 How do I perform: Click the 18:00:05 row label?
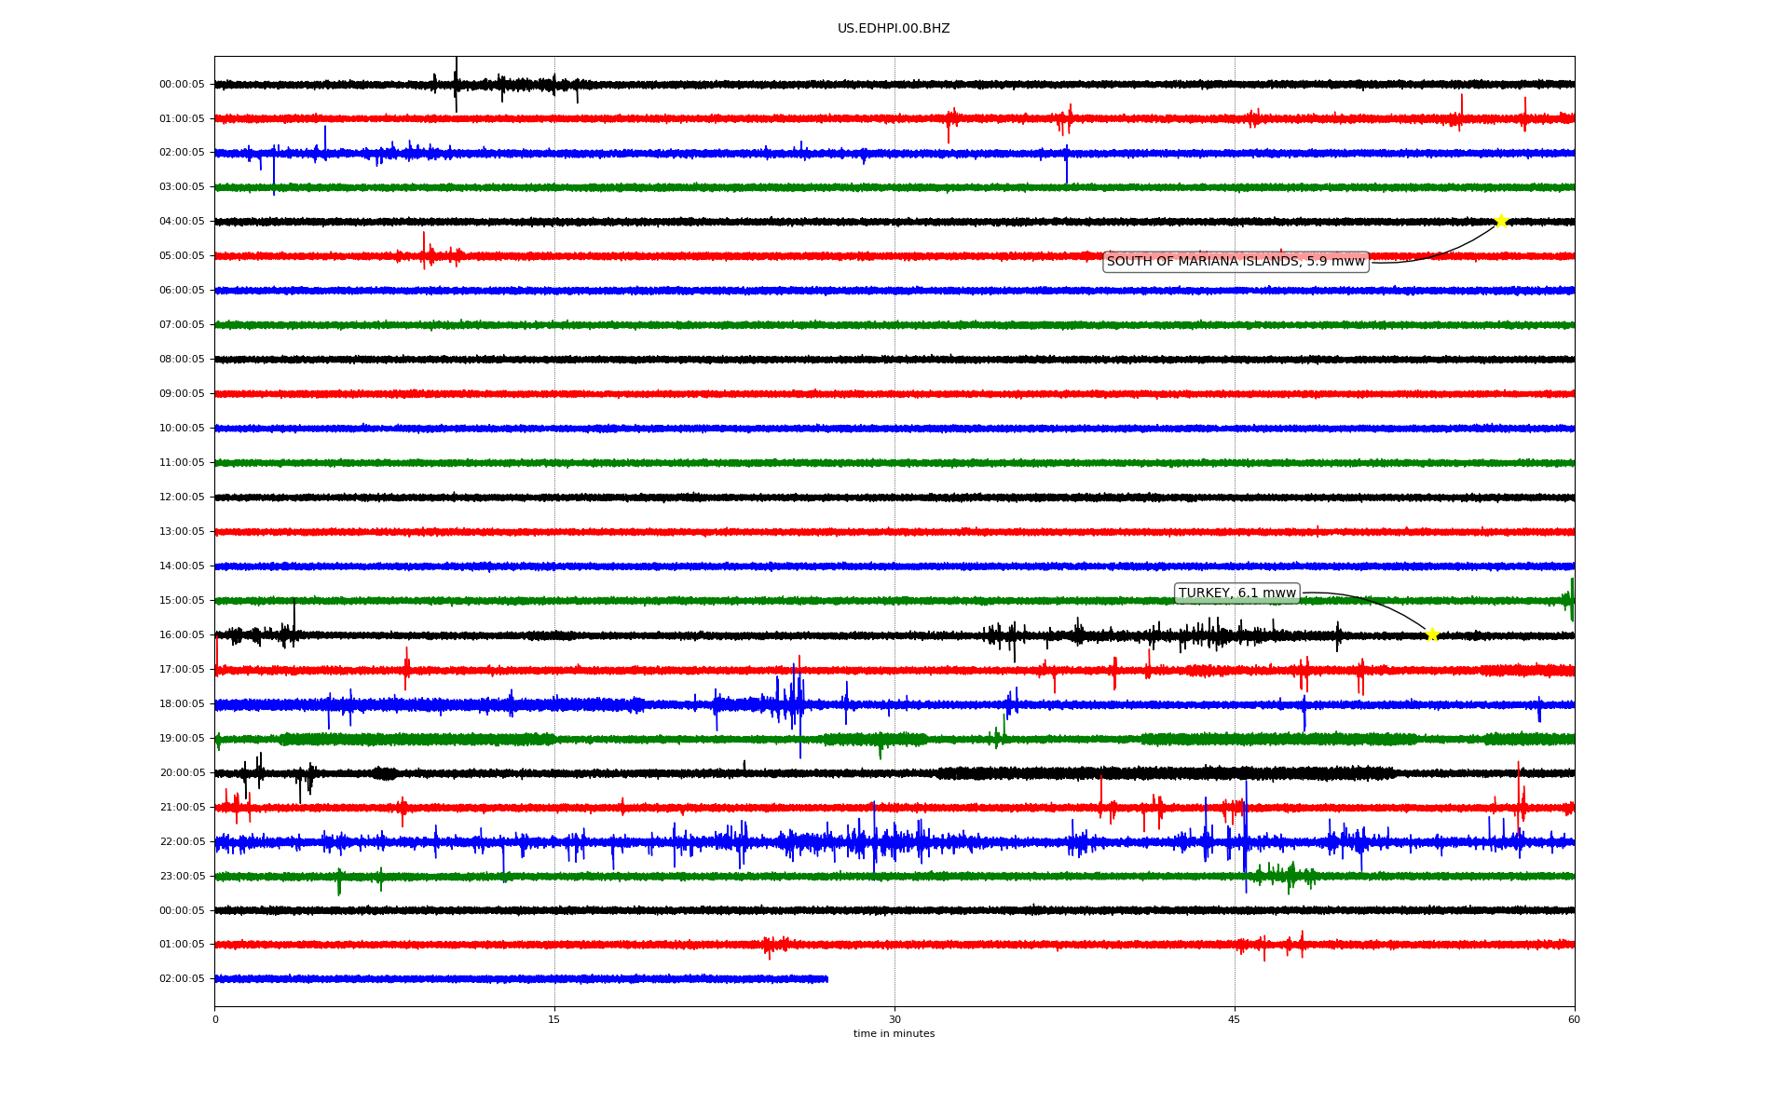coord(182,704)
